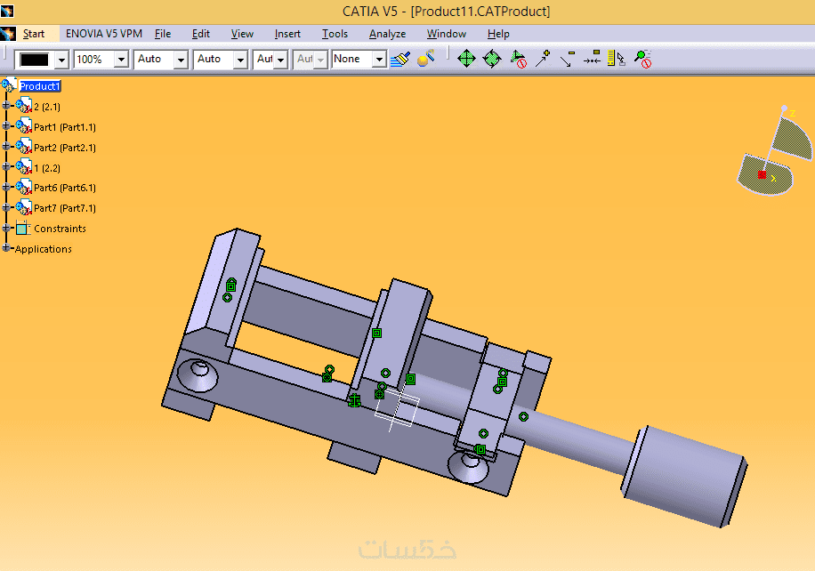Screen dimensions: 815x571
Task: Click the anchor fix constraint symbol on model
Action: (354, 400)
